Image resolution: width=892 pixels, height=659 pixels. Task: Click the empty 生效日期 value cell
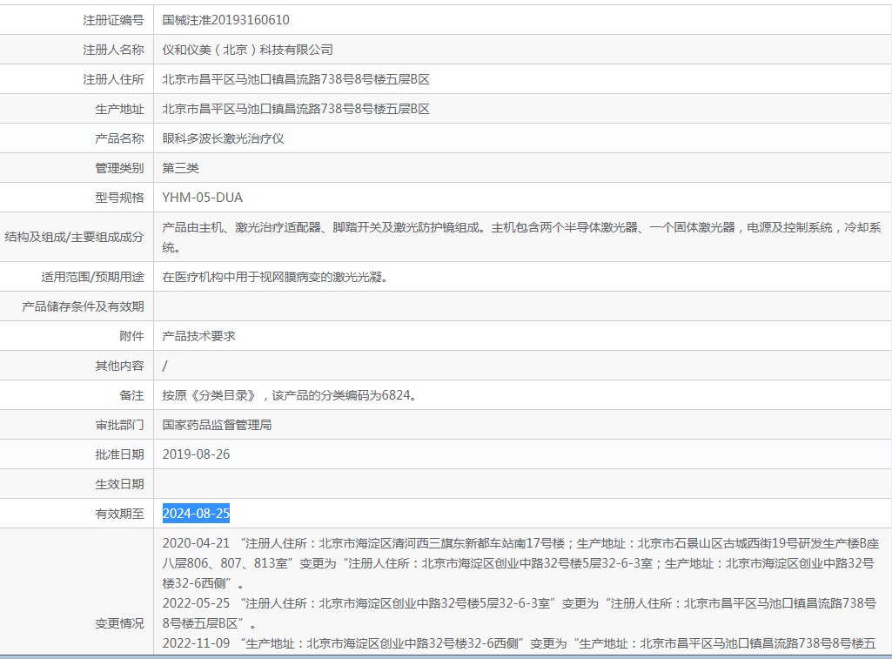coord(522,484)
